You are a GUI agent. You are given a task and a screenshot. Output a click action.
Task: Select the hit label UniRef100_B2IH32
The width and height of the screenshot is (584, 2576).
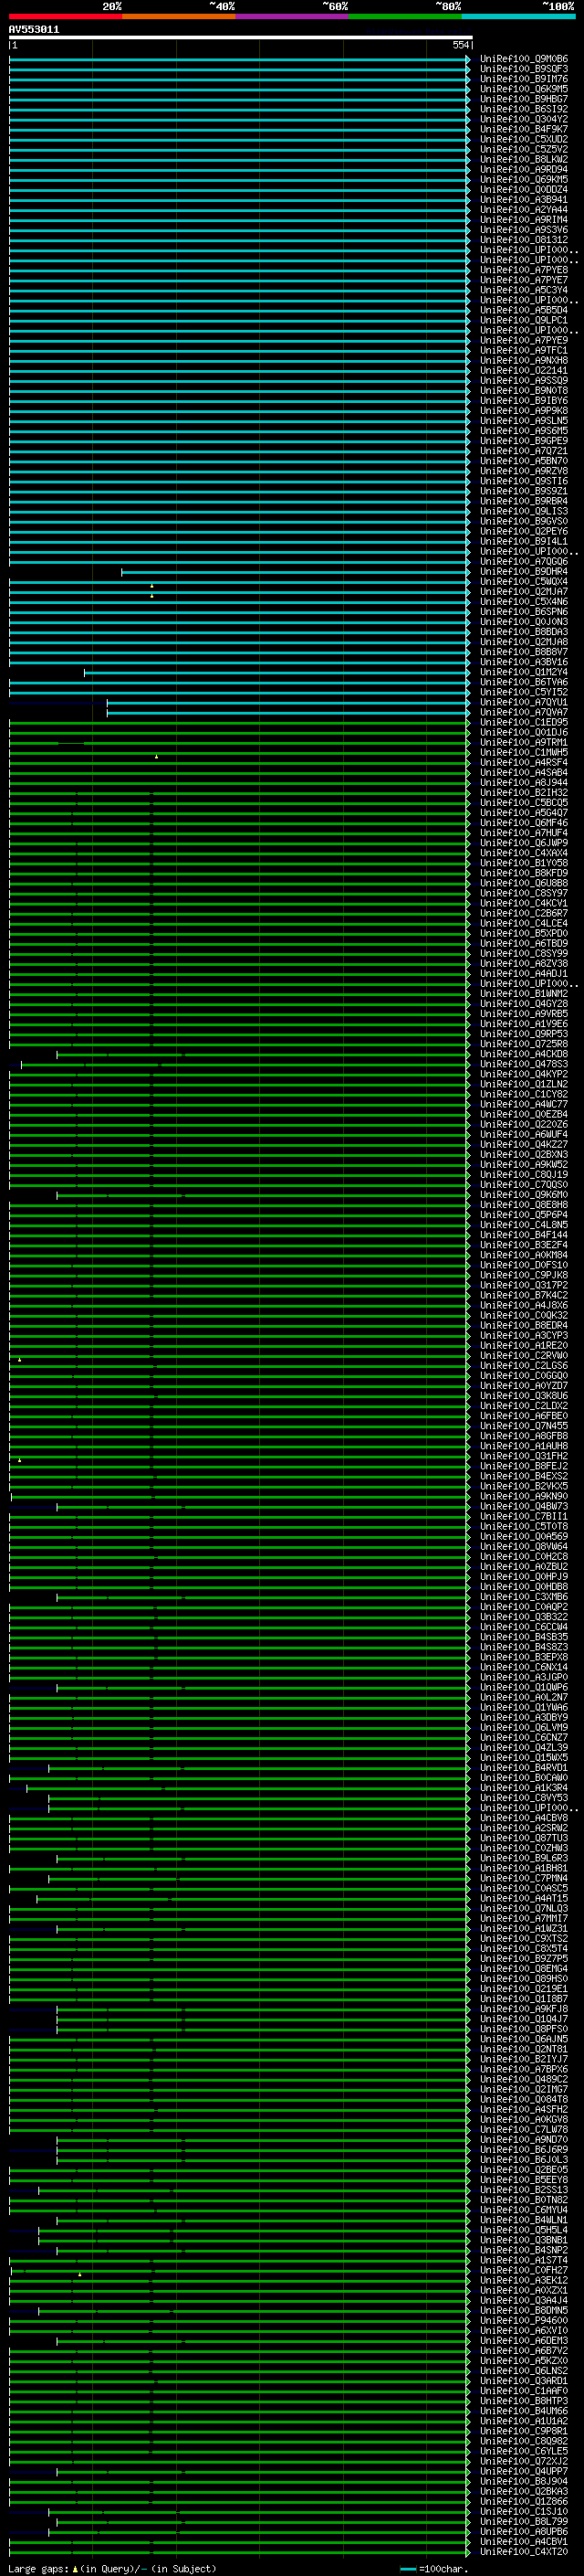524,792
